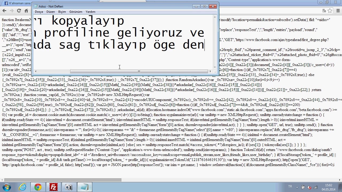Show hidden system tray icons
This screenshot has width=342, height=192.
pos(297,187)
